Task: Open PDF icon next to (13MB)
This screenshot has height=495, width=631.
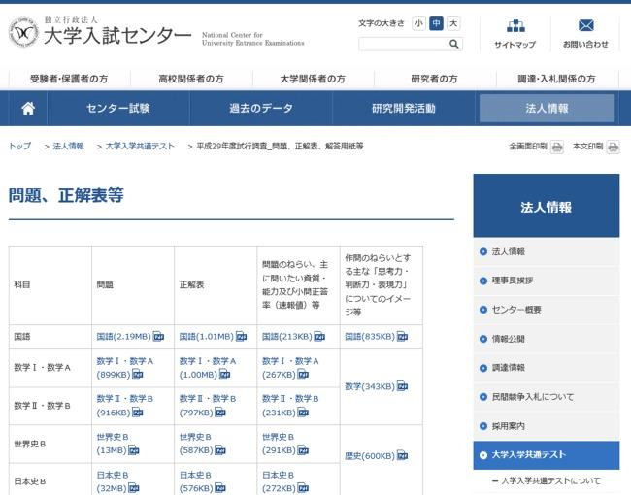Action: (x=134, y=450)
